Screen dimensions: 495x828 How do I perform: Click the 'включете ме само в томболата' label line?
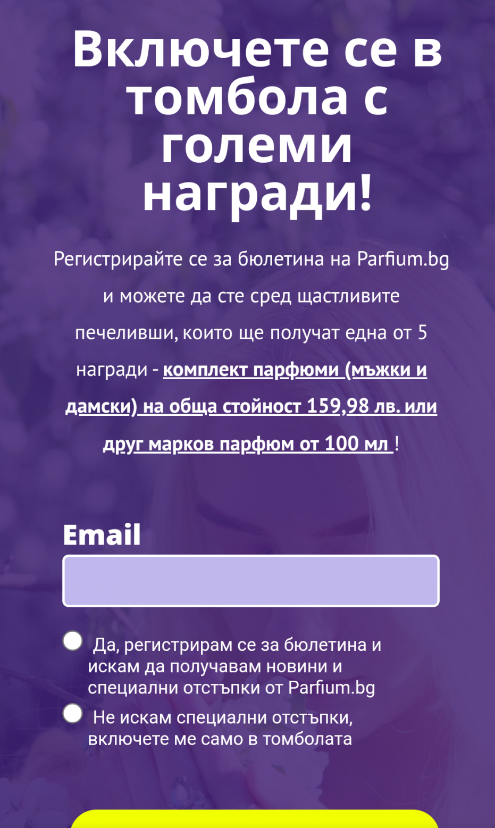pyautogui.click(x=220, y=739)
